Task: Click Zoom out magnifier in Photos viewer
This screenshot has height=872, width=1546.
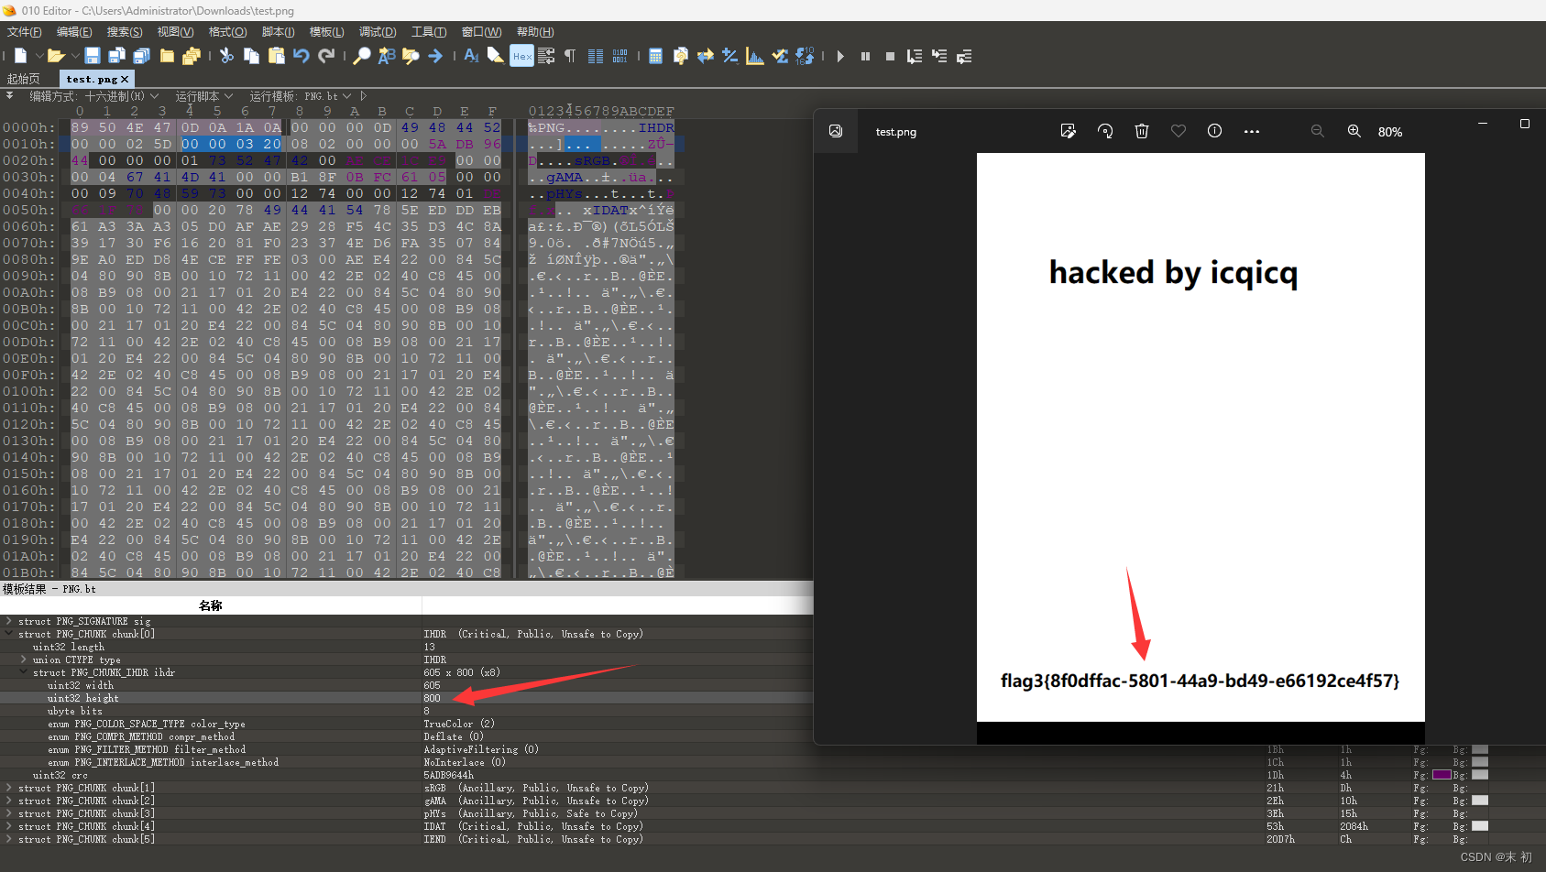Action: [1318, 131]
